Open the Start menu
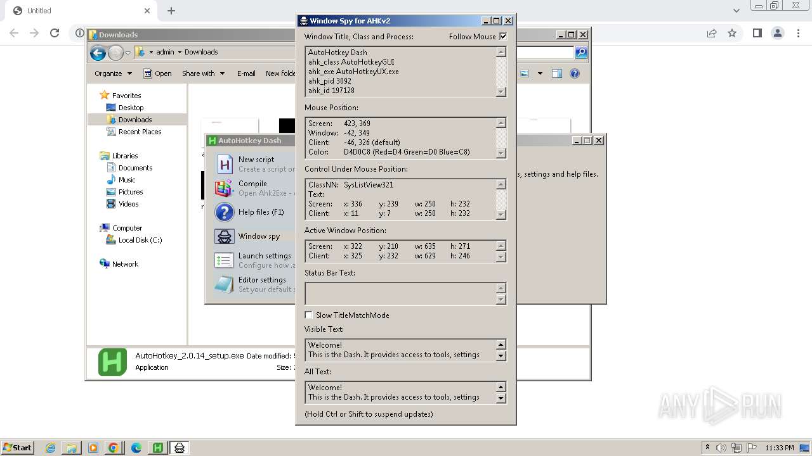This screenshot has height=456, width=812. (18, 448)
